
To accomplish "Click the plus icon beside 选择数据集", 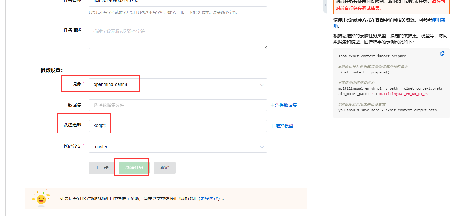I will click(272, 105).
